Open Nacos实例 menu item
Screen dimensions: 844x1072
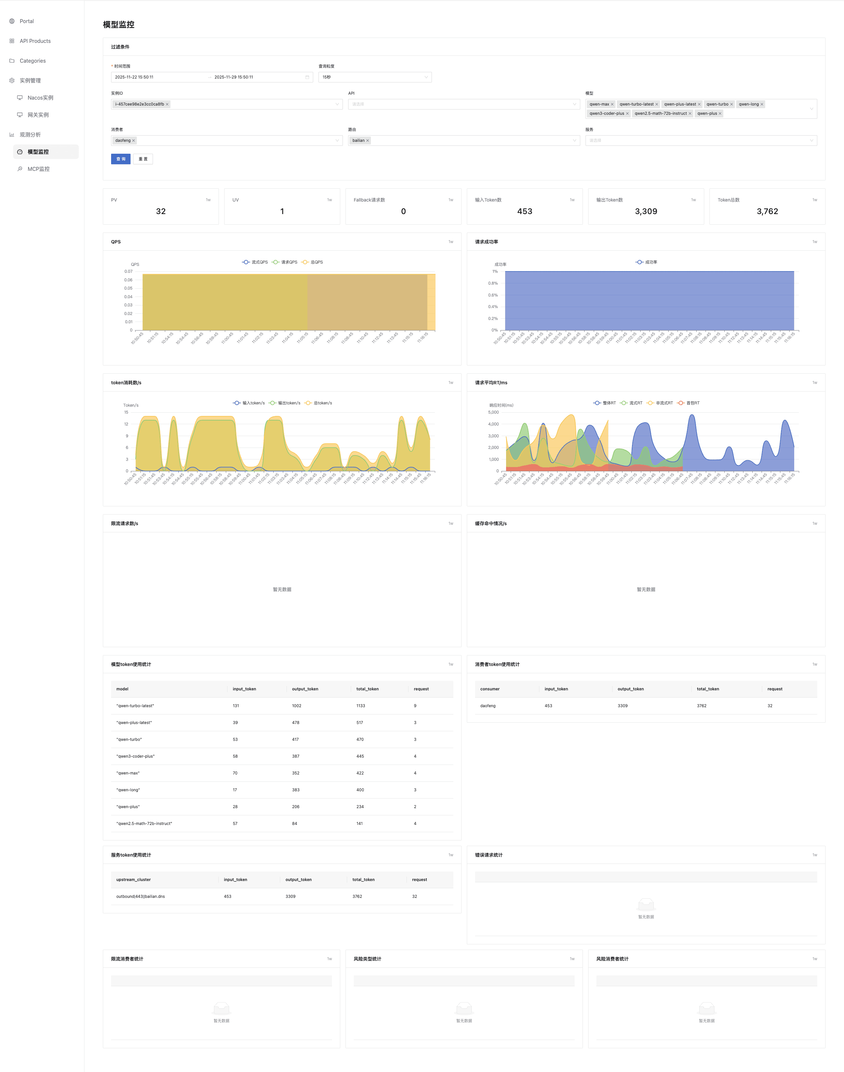[40, 98]
